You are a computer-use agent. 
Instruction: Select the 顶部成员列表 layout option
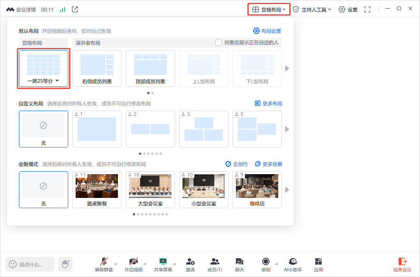[x=150, y=68]
